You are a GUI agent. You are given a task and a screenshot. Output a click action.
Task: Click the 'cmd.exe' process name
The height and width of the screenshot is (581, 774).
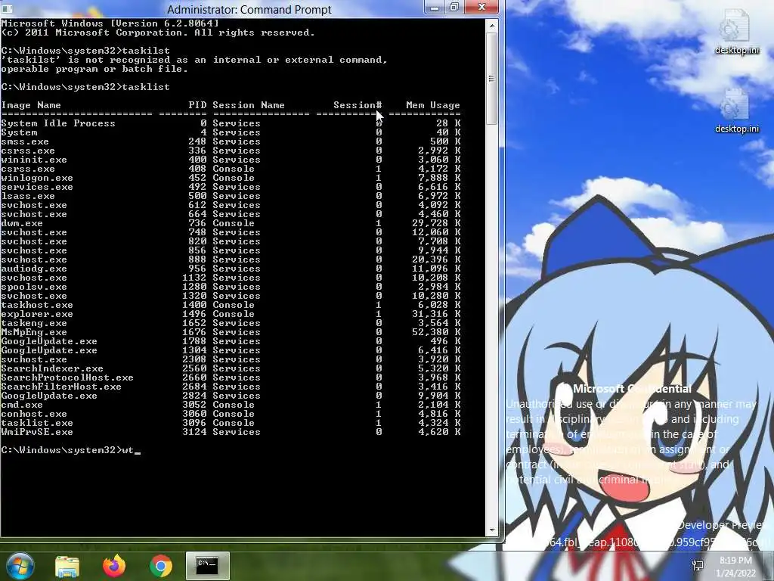pos(22,405)
